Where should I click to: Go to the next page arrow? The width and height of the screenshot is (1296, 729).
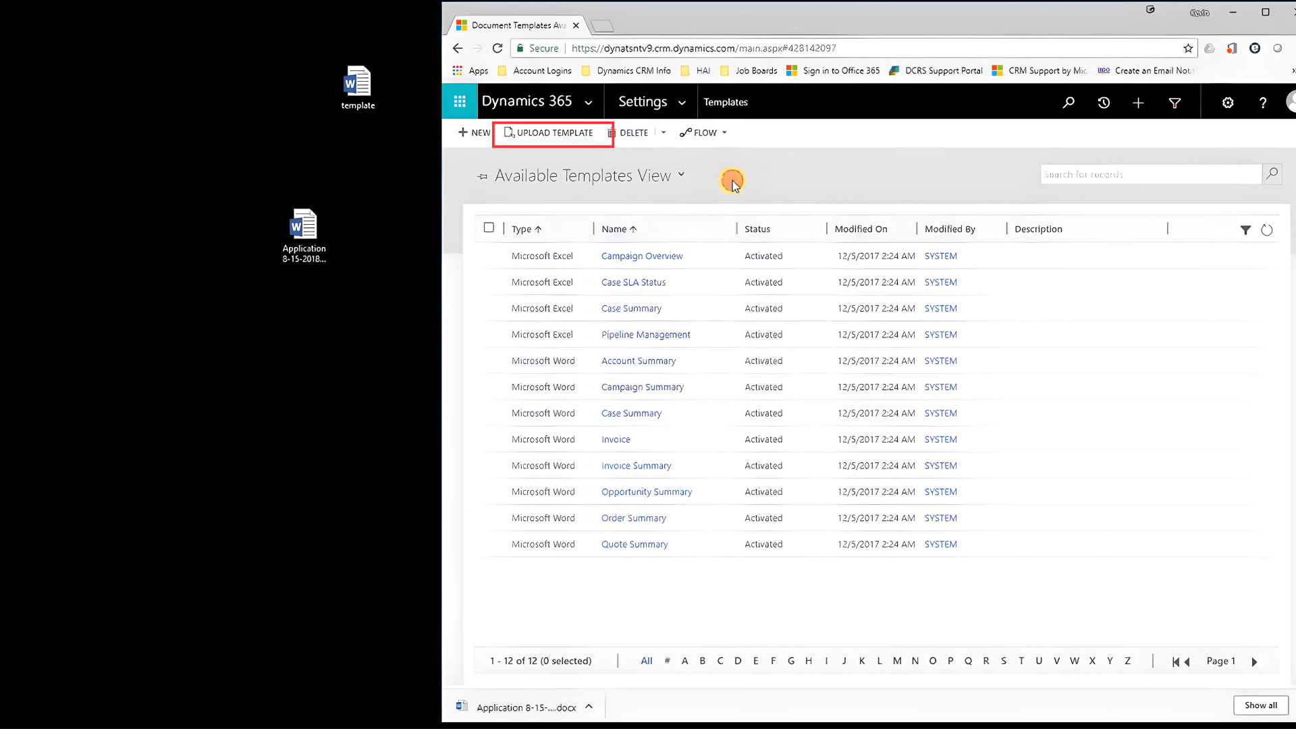click(x=1254, y=662)
